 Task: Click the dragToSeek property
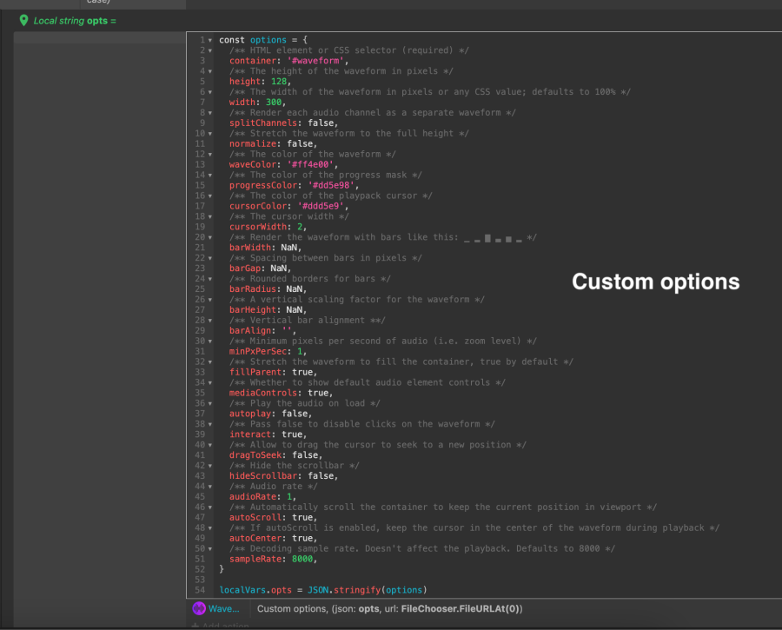click(x=255, y=455)
